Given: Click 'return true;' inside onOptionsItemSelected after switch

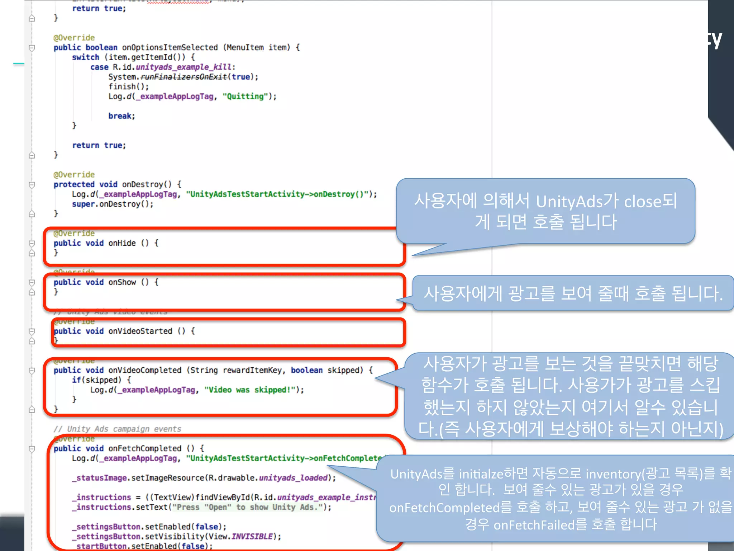Looking at the screenshot, I should pyautogui.click(x=99, y=145).
